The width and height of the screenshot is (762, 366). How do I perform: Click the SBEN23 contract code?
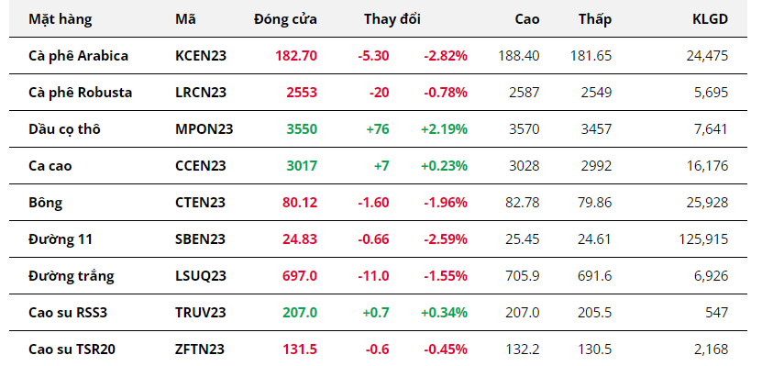tap(200, 239)
